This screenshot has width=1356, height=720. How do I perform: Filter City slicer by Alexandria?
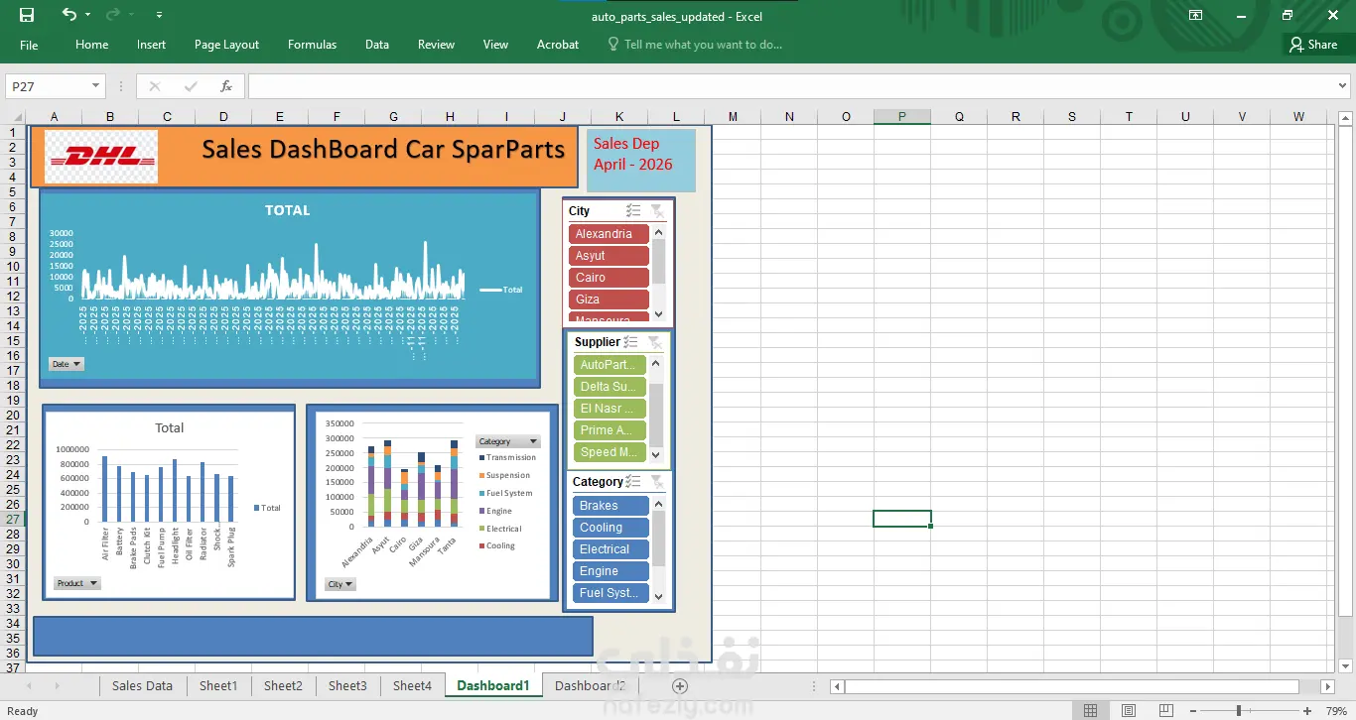click(x=609, y=234)
